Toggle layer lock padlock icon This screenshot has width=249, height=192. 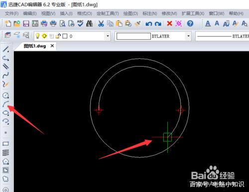(58, 36)
